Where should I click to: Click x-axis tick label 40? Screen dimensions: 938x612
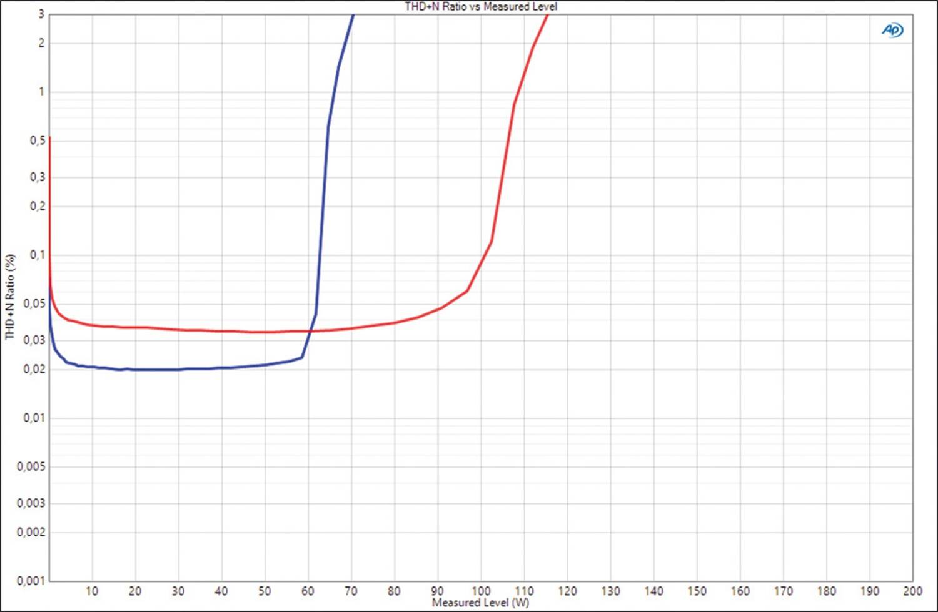click(x=221, y=591)
